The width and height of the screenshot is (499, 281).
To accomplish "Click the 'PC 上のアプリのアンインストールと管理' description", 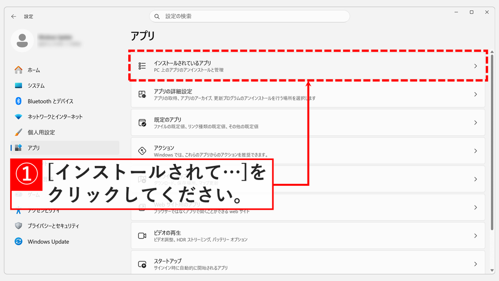I will click(189, 70).
